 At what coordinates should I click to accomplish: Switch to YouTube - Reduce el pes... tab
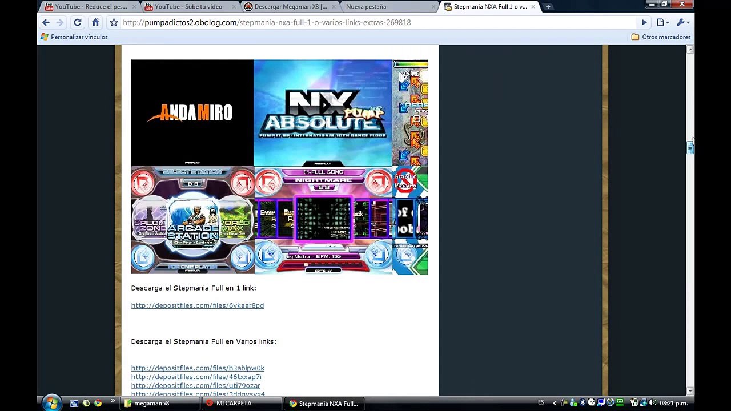tap(90, 7)
